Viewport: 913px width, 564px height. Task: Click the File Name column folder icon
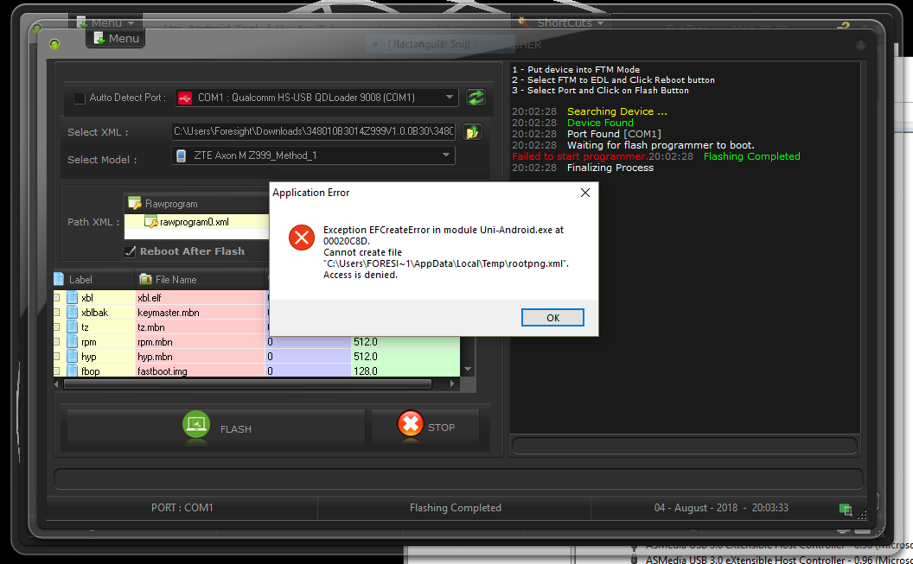tap(145, 279)
